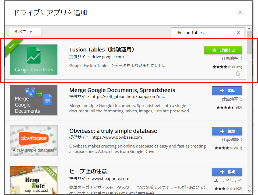
Task: Close the ドライブにアプリを追加 dialog
Action: pos(240,12)
